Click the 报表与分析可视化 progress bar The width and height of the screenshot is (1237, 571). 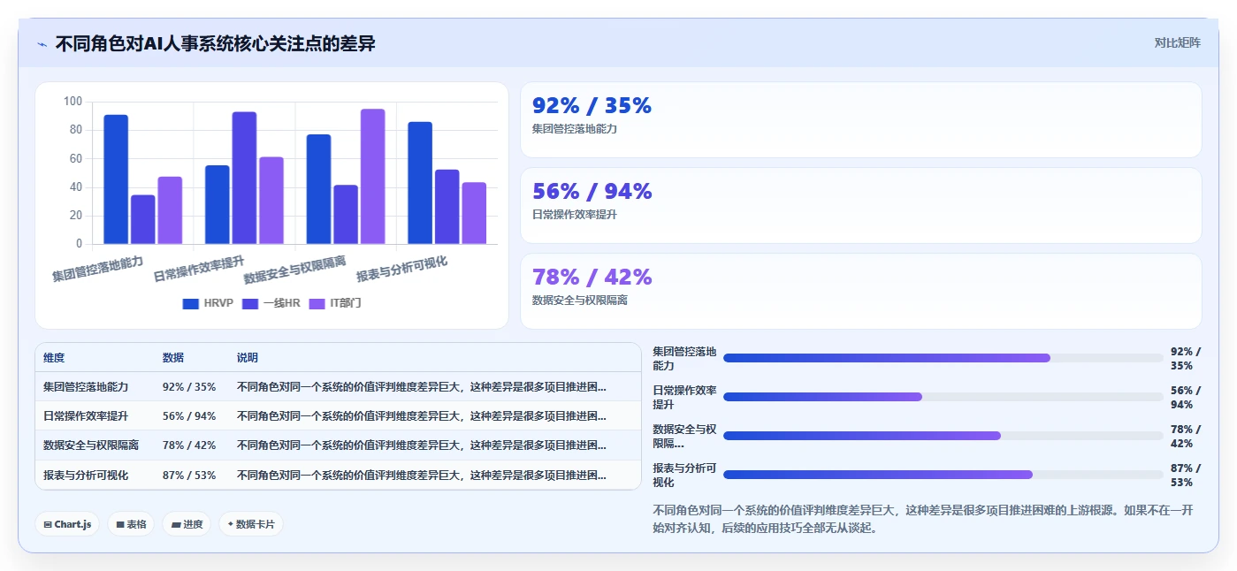943,475
